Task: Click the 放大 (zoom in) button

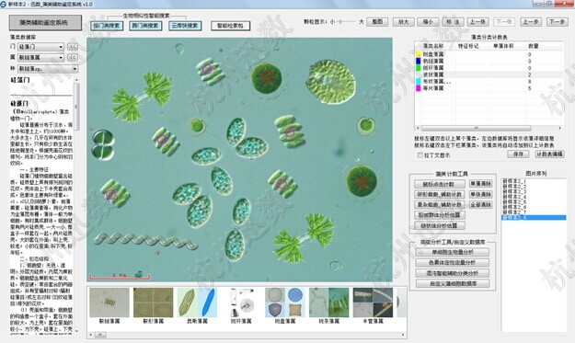Action: coord(403,22)
